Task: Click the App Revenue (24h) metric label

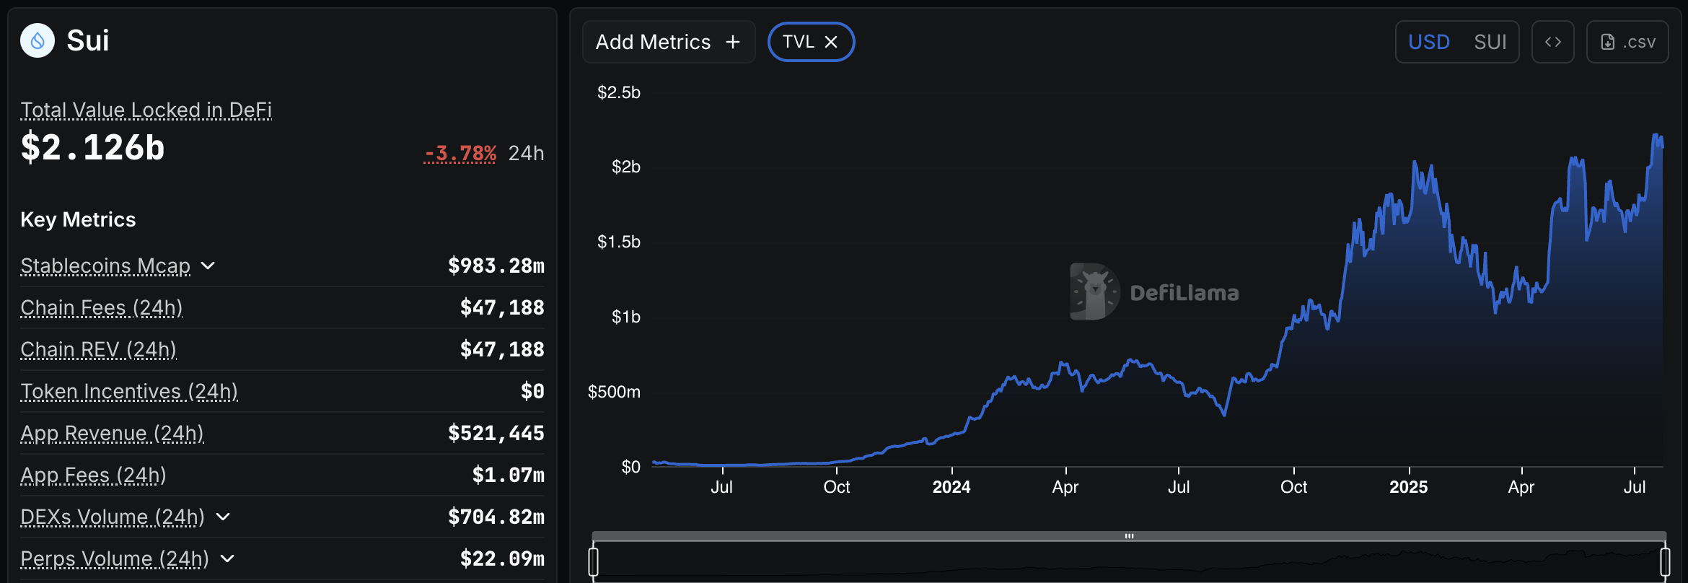Action: (112, 434)
